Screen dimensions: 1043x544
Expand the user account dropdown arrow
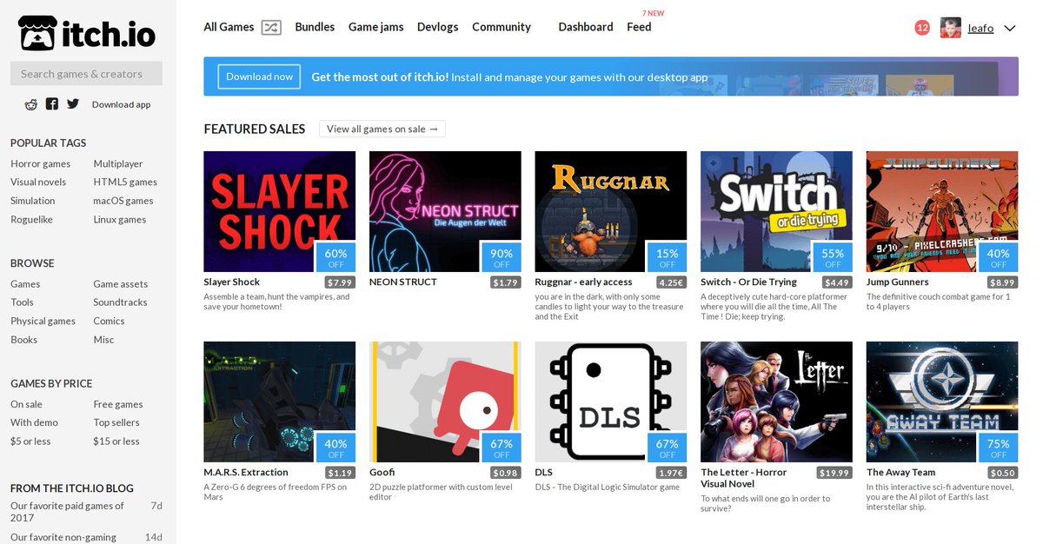1009,28
